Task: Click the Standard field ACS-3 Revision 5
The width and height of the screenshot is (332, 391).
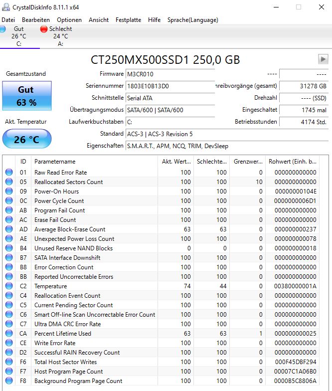Action: (x=227, y=134)
